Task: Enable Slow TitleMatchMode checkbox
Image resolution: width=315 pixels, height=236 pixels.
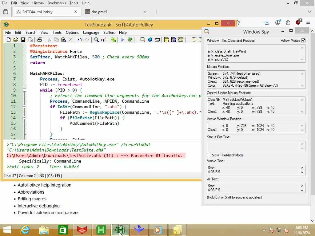Action: [209, 155]
